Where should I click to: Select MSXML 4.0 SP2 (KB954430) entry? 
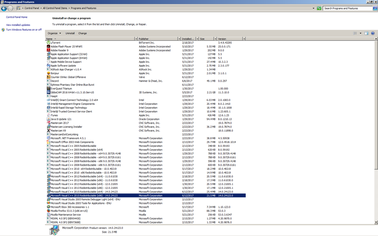[x=146, y=219]
